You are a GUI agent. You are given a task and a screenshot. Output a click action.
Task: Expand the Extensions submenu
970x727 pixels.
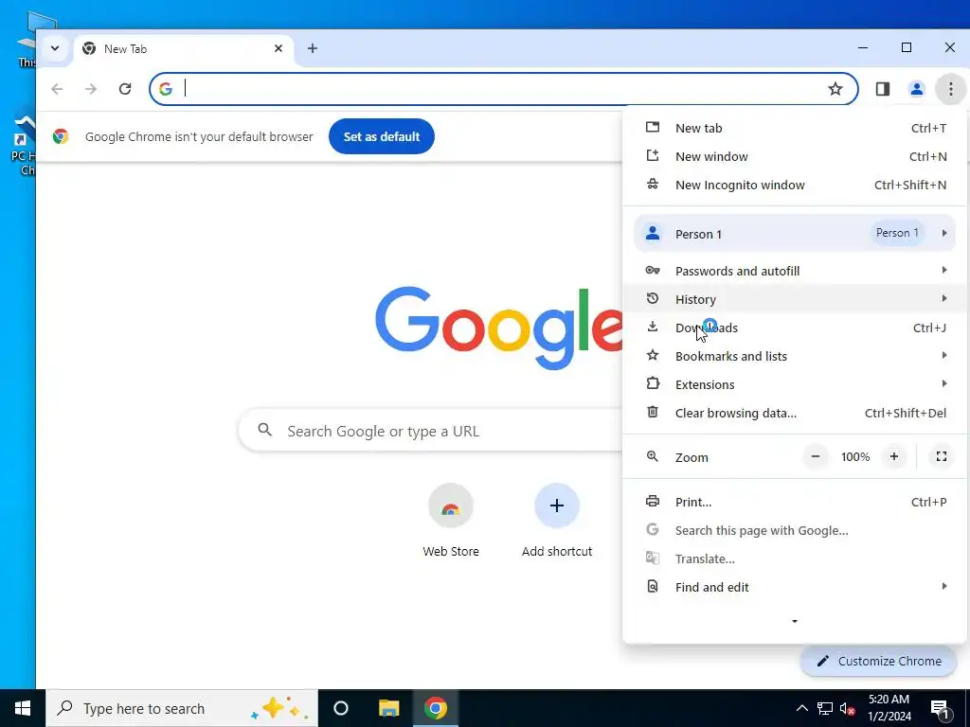point(795,384)
